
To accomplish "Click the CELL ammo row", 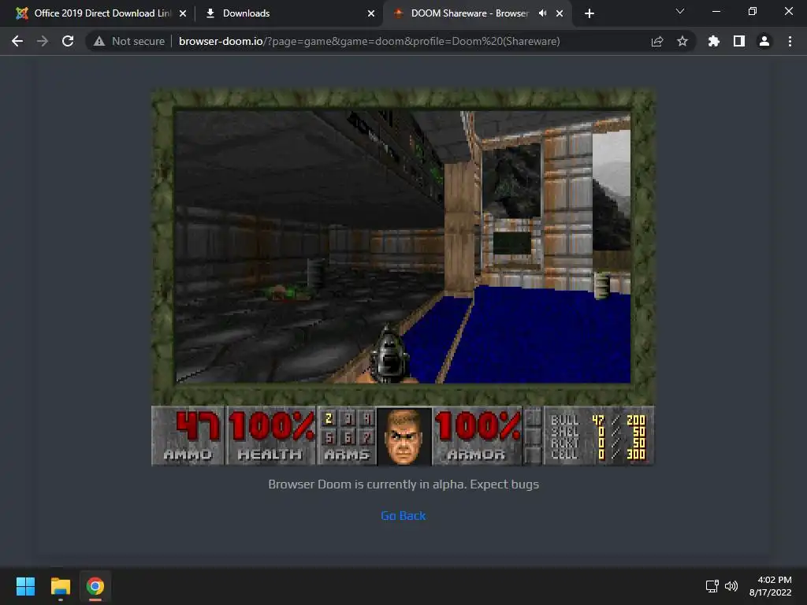I will pyautogui.click(x=597, y=455).
